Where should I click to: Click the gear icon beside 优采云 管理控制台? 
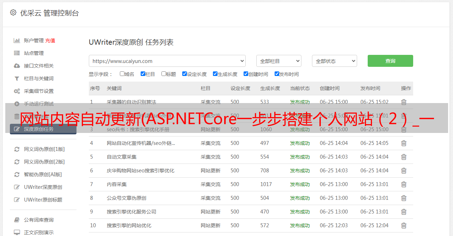(x=13, y=13)
